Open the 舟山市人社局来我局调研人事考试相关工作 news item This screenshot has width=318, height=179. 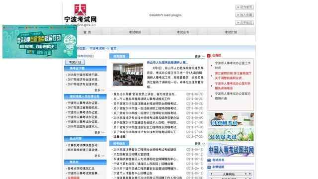click(x=142, y=99)
